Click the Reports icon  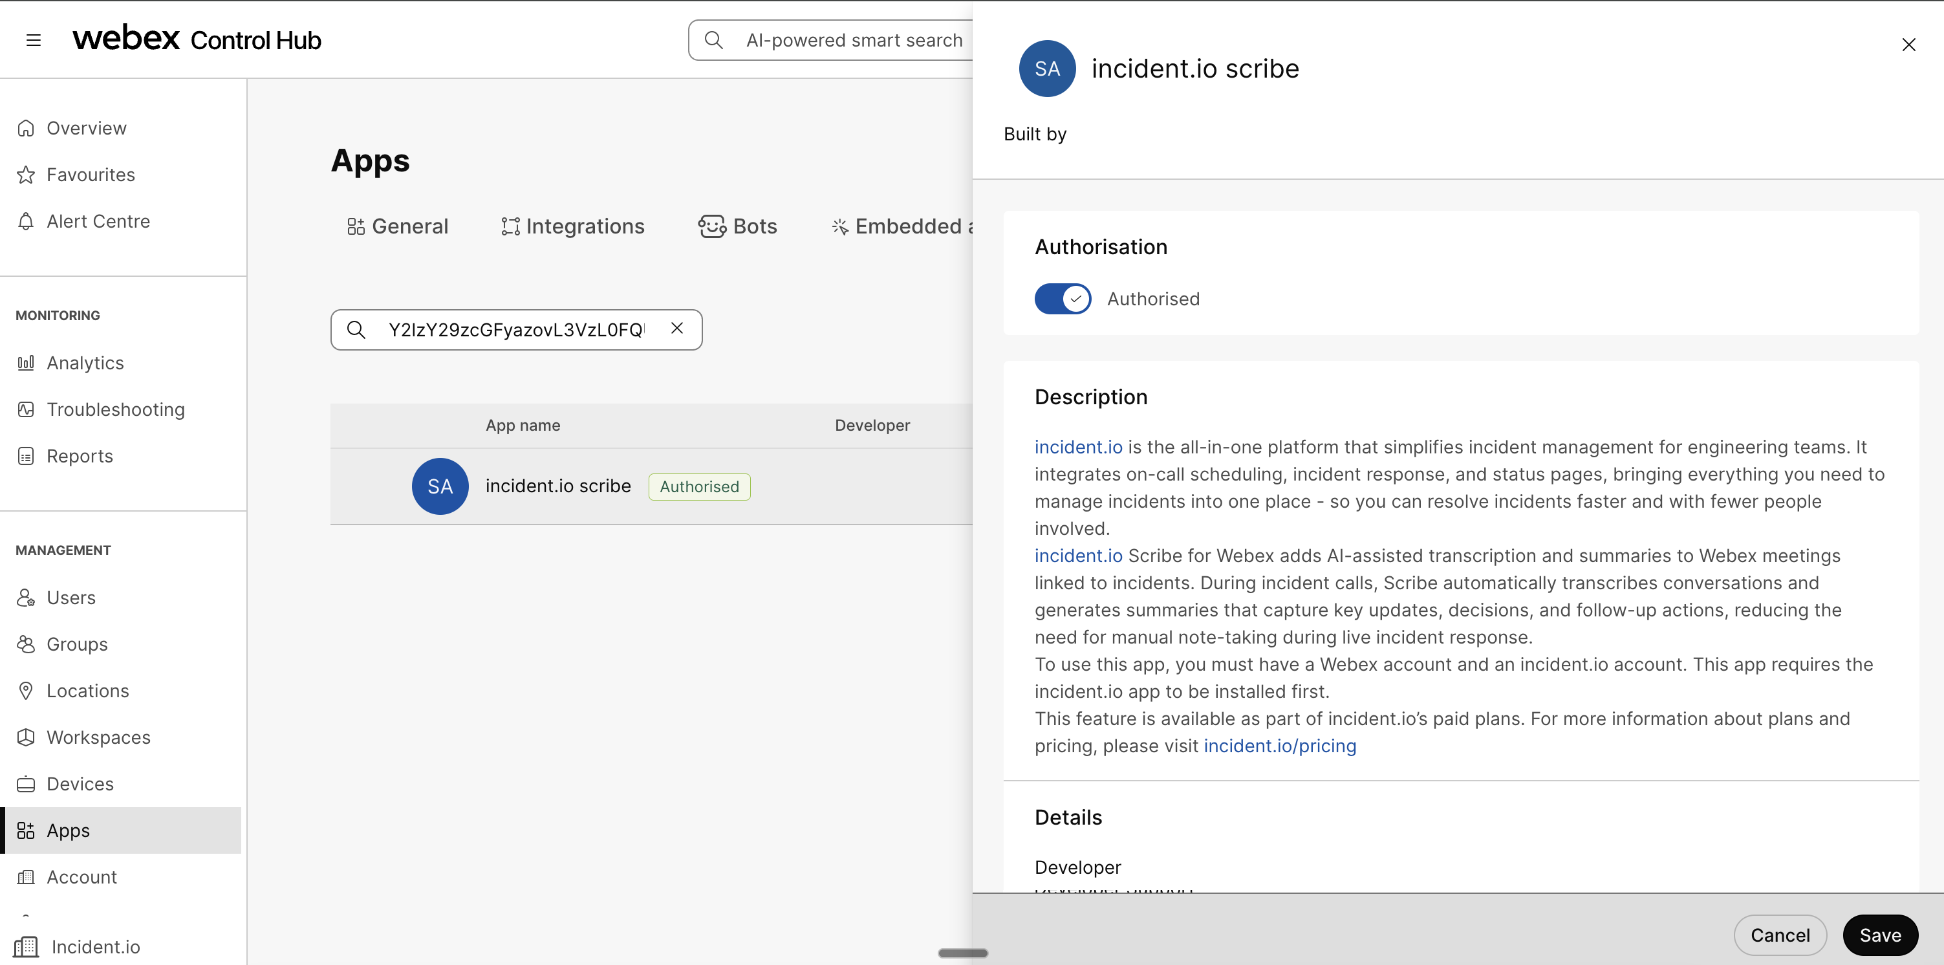pos(26,457)
